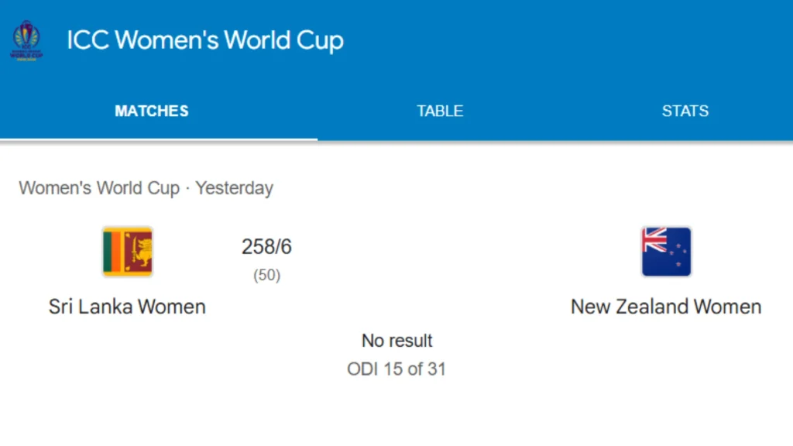Select the New Zealand flag icon

click(665, 251)
